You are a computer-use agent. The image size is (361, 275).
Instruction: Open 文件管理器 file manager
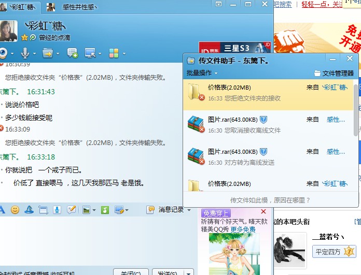coord(334,73)
